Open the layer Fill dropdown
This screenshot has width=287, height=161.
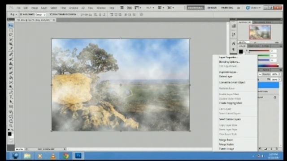click(x=280, y=80)
